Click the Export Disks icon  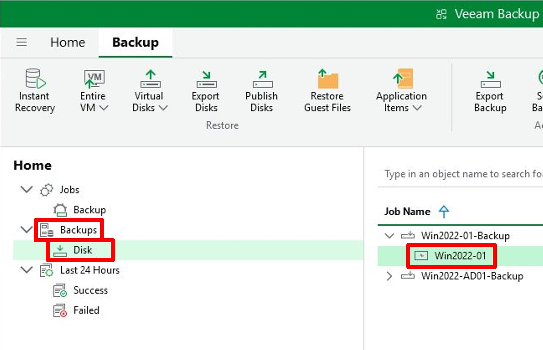(x=206, y=79)
